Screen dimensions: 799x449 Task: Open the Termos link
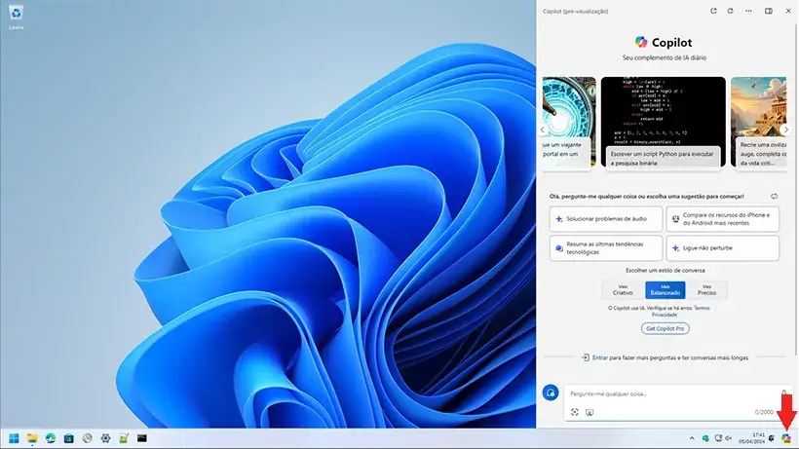702,308
